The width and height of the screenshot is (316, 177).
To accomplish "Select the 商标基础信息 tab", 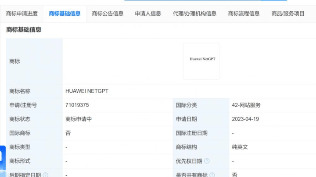I will click(x=65, y=14).
